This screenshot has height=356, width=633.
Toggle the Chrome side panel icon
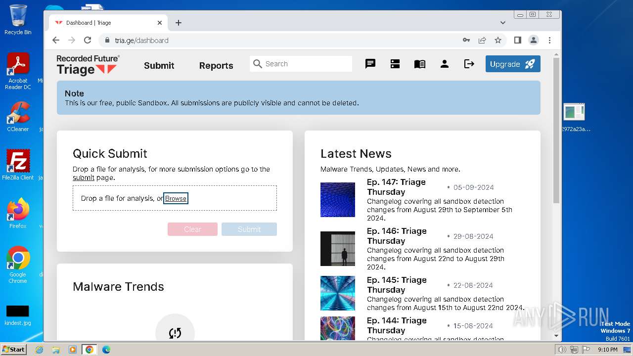tap(518, 40)
